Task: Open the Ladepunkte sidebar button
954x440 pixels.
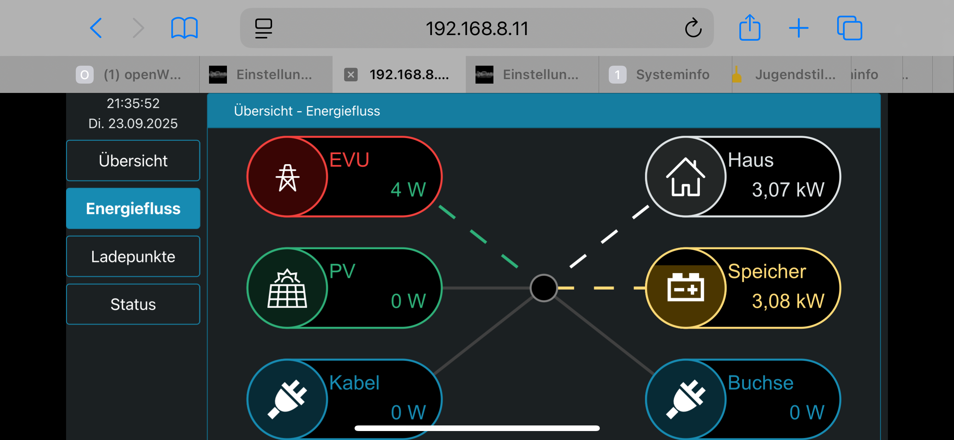Action: pos(133,256)
